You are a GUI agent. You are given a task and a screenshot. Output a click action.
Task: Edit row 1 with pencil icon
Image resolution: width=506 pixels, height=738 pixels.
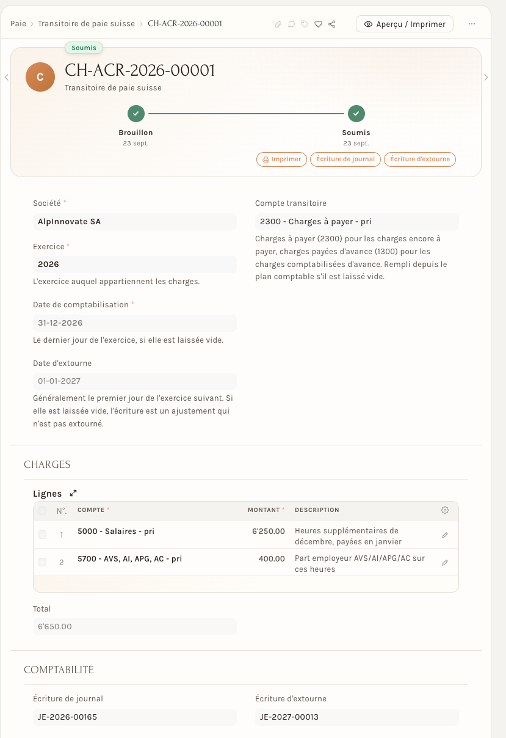[445, 535]
